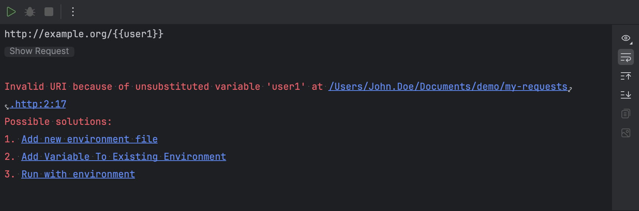Open the vertical ellipsis run options menu
Image resolution: width=639 pixels, height=211 pixels.
tap(73, 12)
